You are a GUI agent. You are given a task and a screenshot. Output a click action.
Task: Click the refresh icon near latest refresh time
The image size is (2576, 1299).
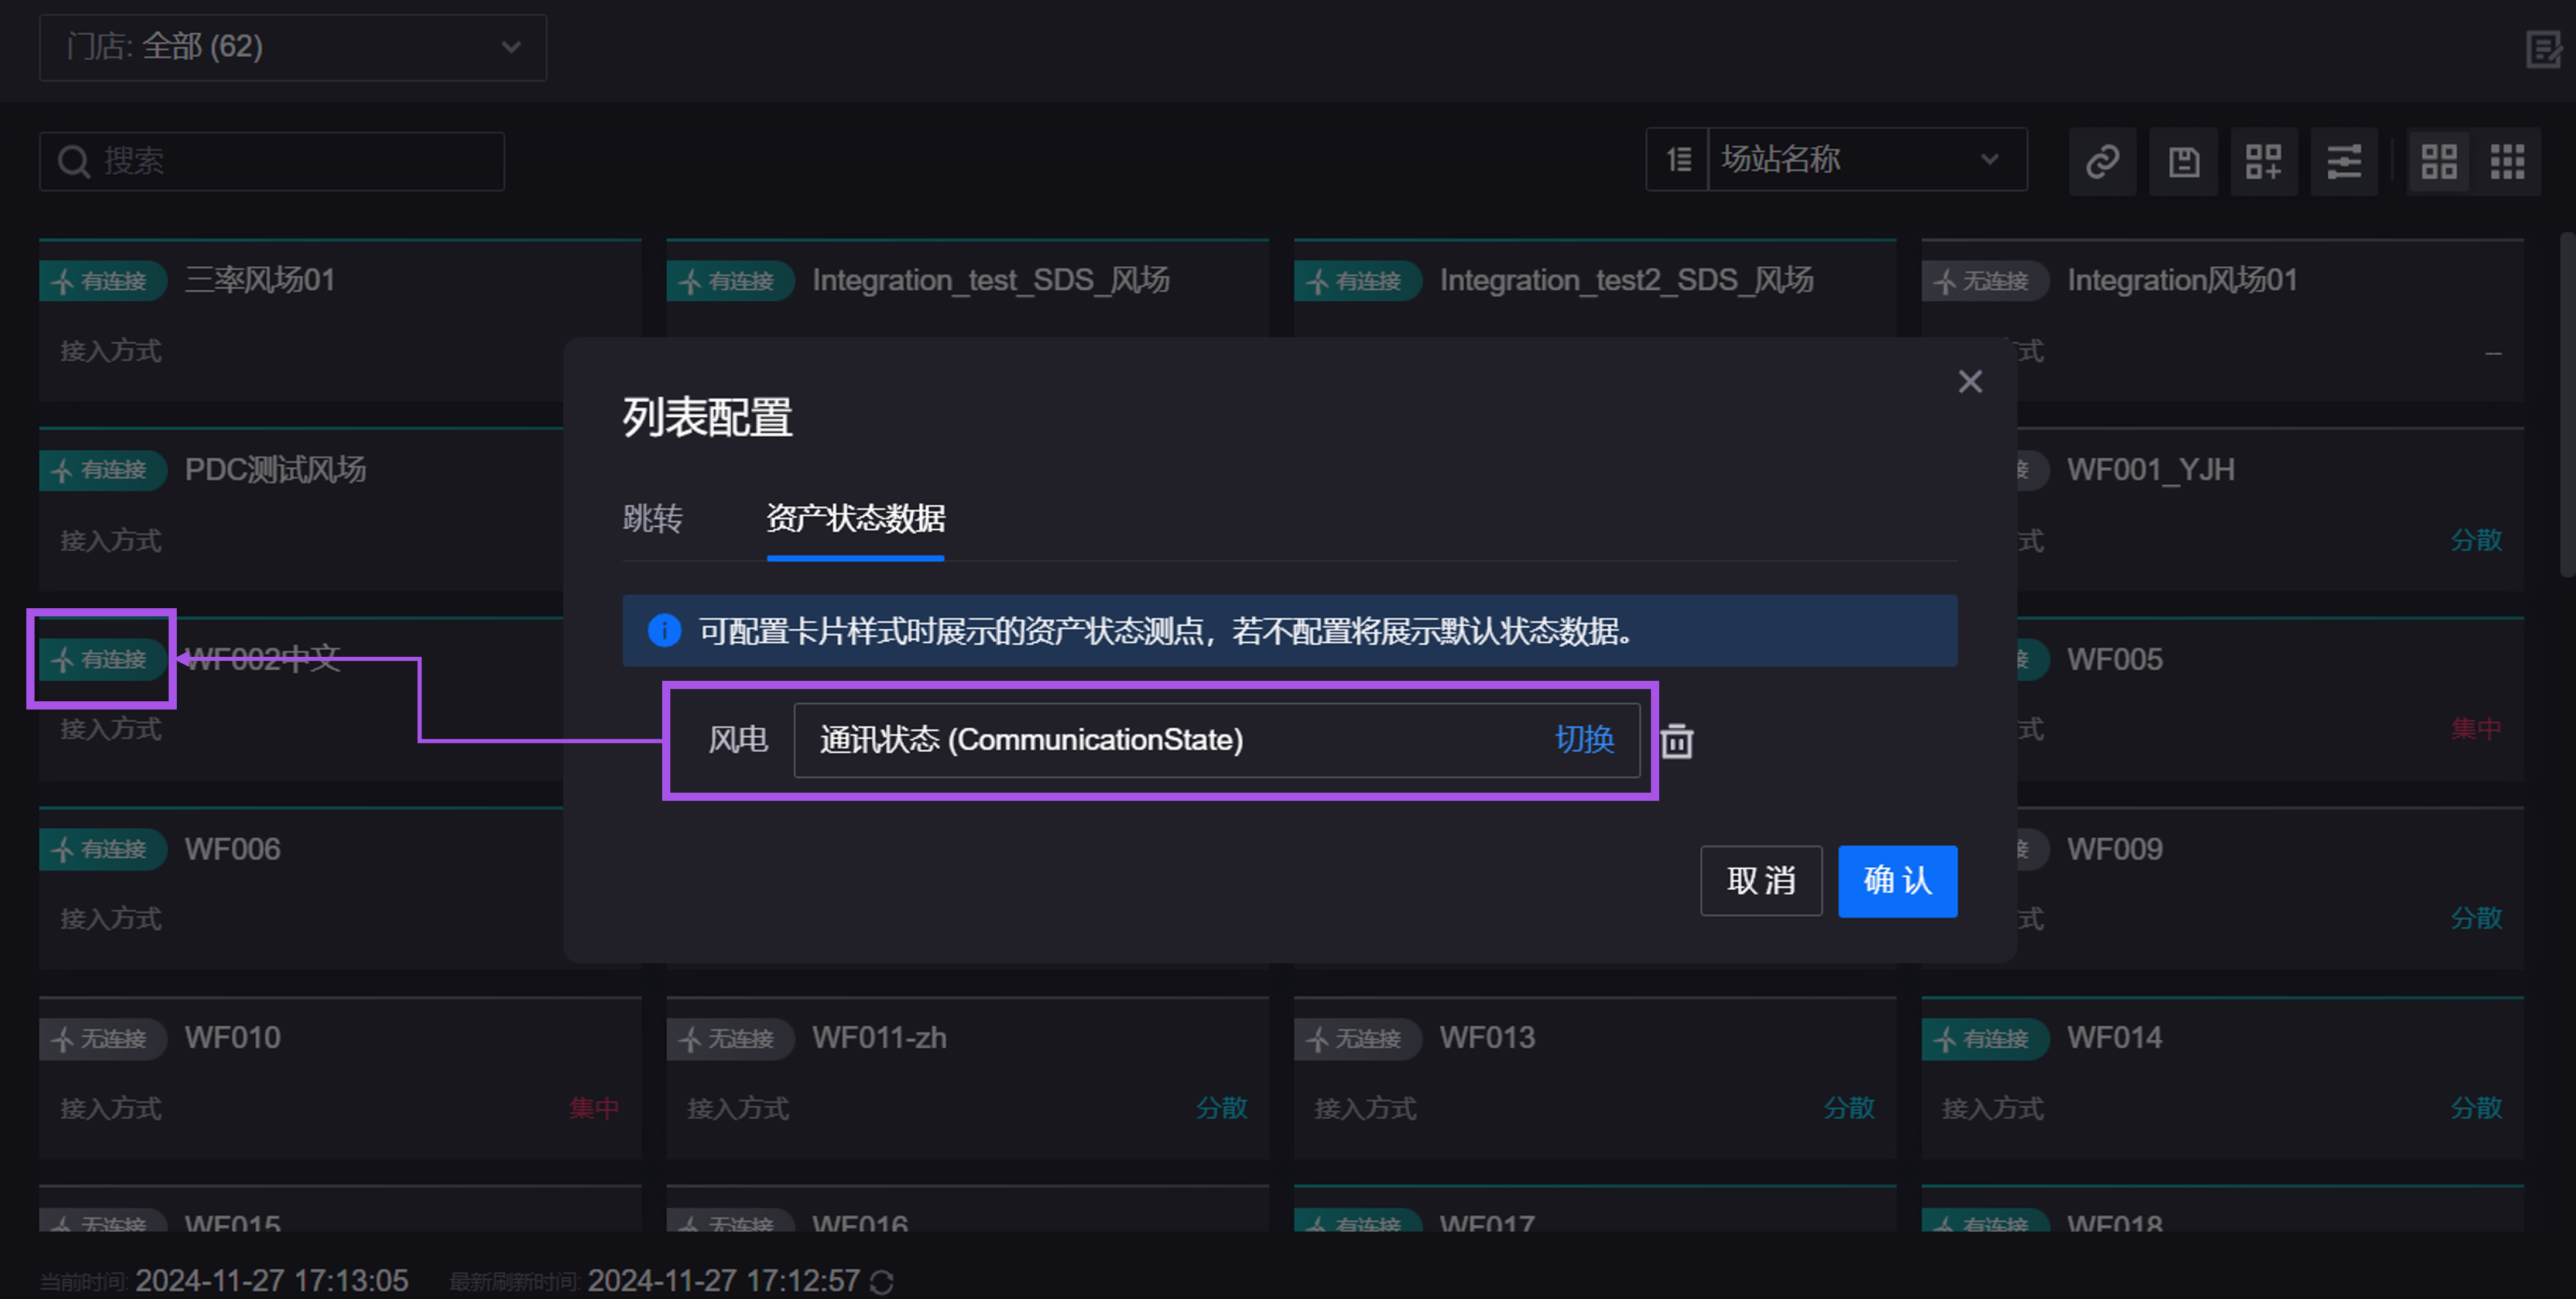tap(881, 1281)
